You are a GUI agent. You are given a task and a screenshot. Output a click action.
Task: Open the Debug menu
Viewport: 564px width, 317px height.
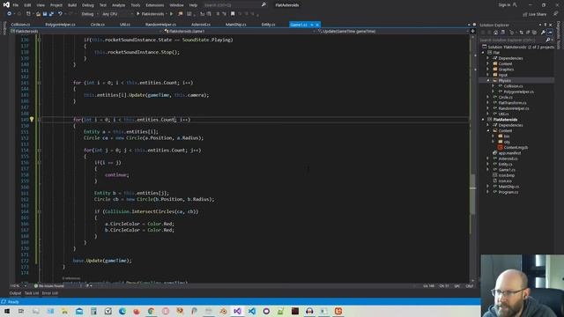(x=87, y=5)
